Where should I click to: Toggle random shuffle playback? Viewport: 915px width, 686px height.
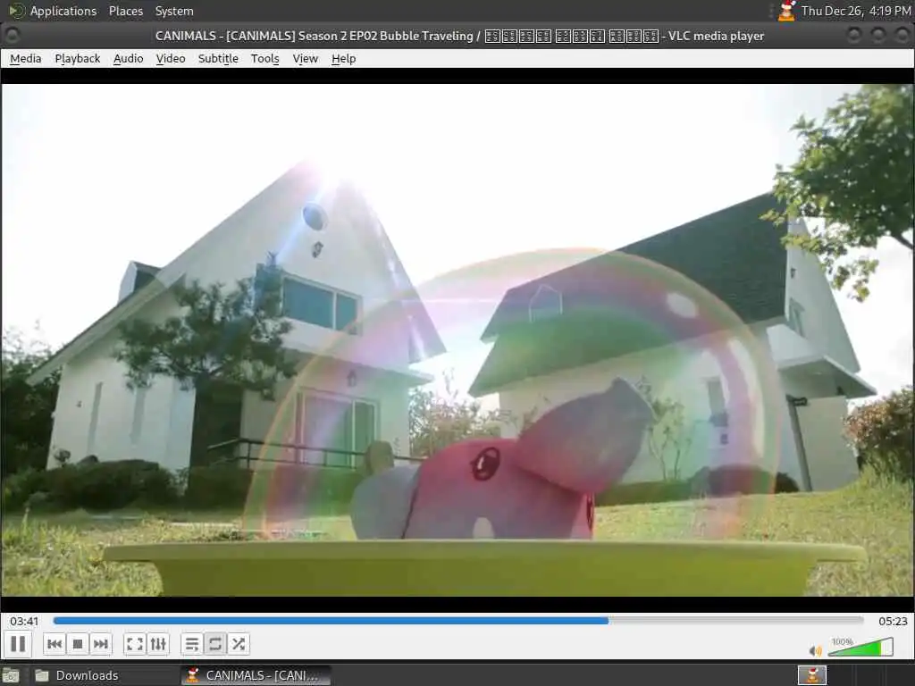(238, 644)
